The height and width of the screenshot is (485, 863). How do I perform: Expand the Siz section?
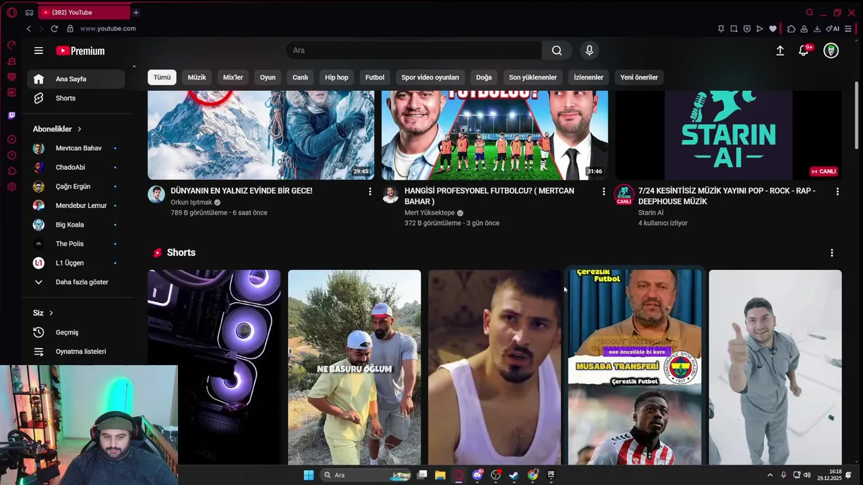pos(43,313)
